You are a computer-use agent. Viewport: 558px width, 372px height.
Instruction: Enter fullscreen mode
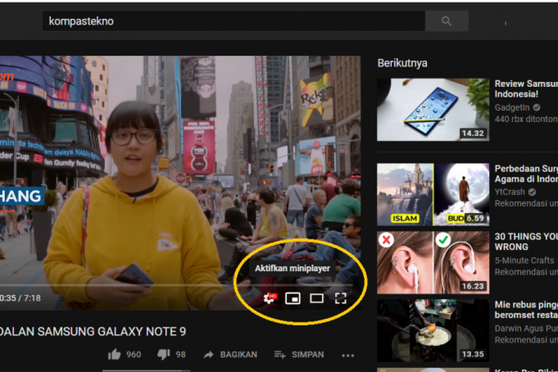(x=341, y=298)
